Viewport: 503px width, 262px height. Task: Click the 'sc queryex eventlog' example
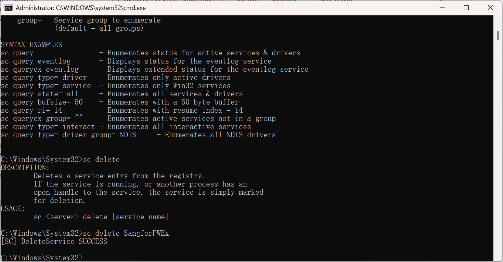40,69
